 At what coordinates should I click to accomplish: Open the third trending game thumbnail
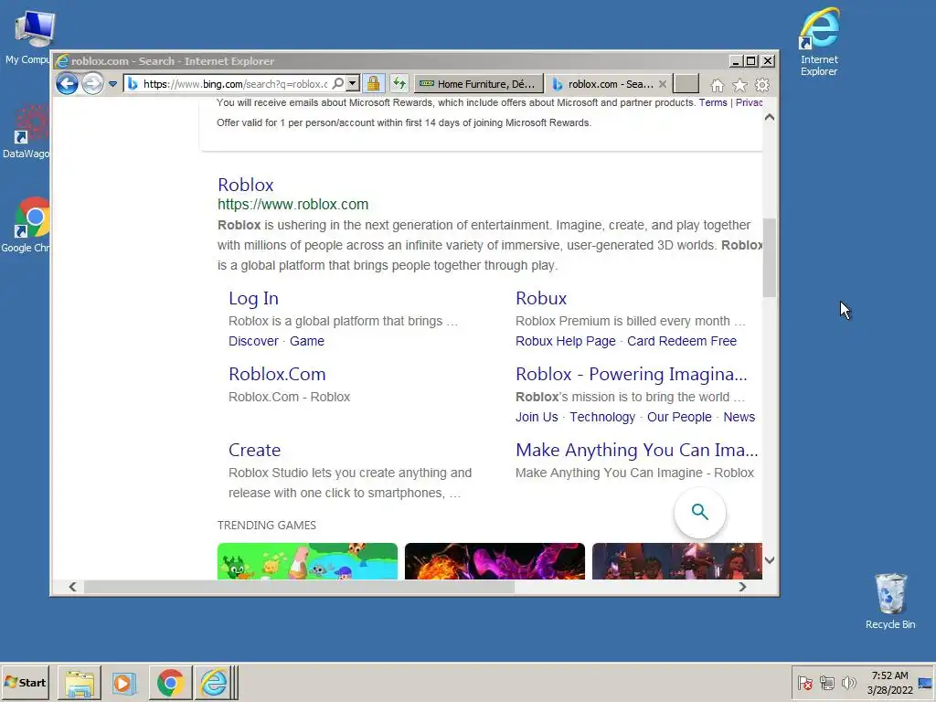[677, 561]
